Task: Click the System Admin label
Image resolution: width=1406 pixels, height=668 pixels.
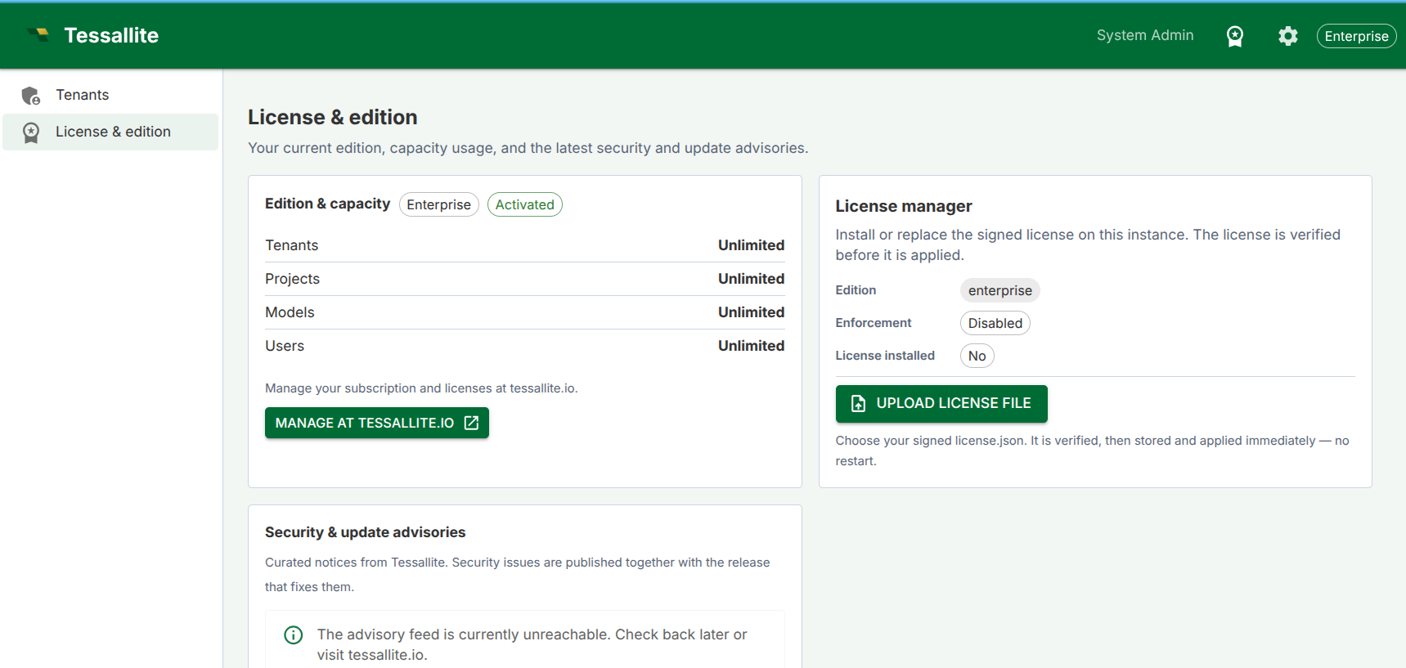Action: click(1145, 35)
